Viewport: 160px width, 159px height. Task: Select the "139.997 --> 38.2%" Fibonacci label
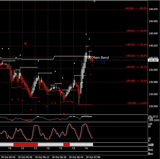137,67
